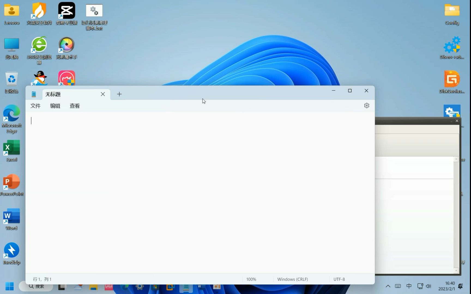Image resolution: width=471 pixels, height=294 pixels.
Task: Click the 100% zoom indicator in status bar
Action: point(251,279)
